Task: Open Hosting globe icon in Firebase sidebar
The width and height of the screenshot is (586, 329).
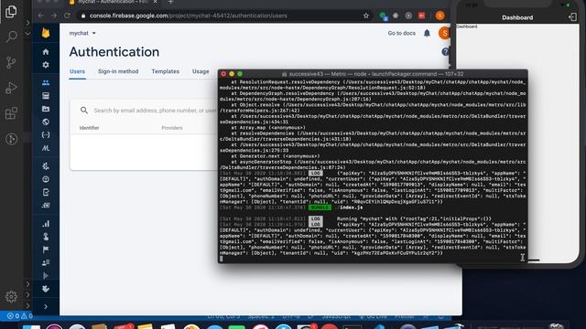Action: [x=46, y=122]
